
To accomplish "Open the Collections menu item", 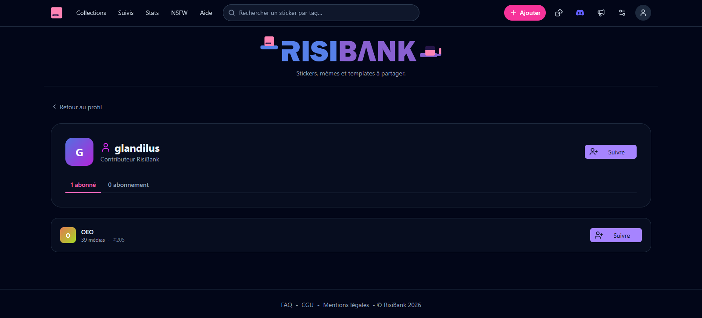I will pyautogui.click(x=91, y=13).
